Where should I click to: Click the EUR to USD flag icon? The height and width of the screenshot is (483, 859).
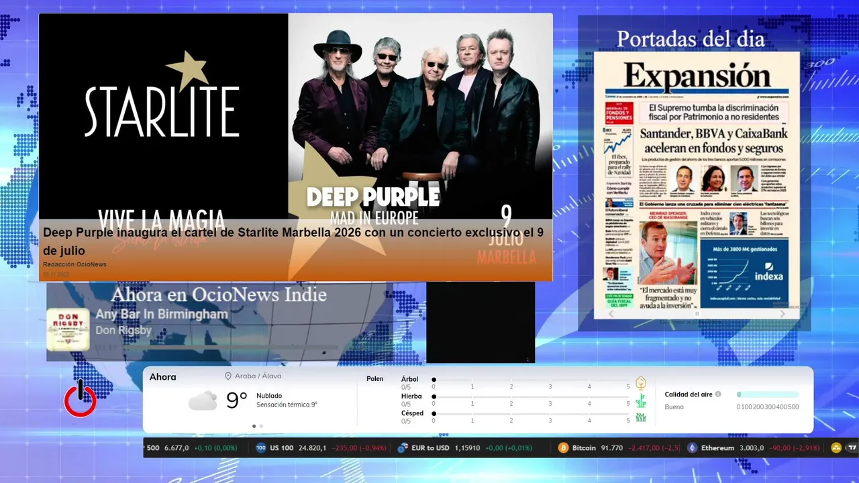(x=403, y=447)
